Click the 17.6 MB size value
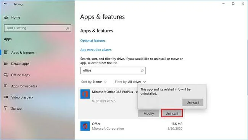The height and width of the screenshot is (140, 248). 177,124
